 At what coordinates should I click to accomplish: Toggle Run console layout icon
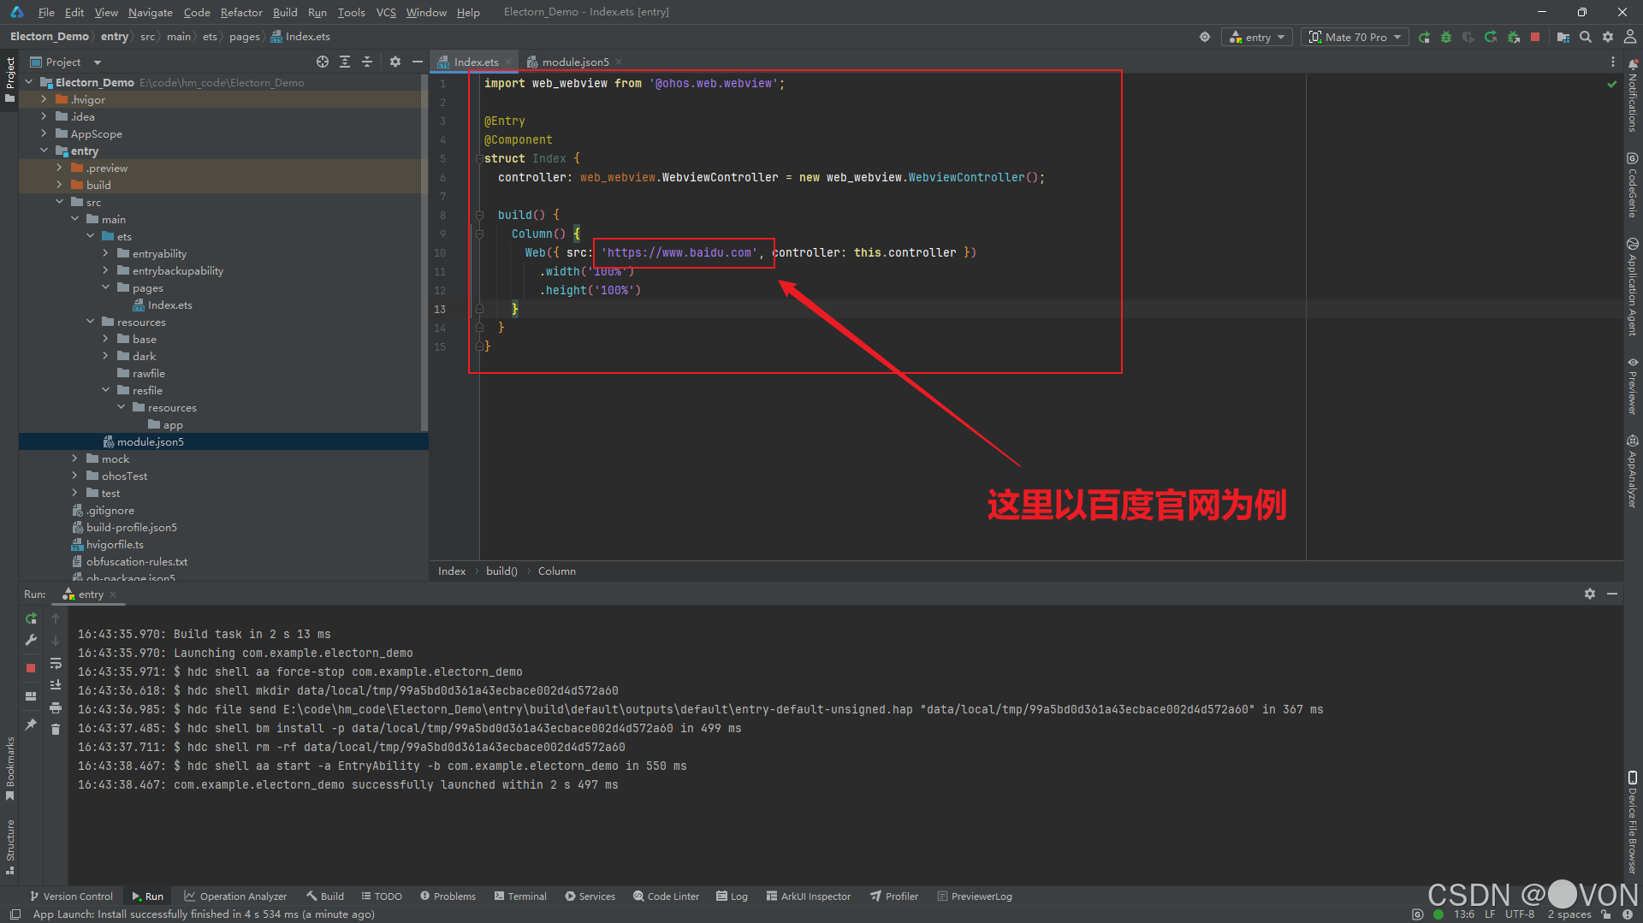pos(31,696)
